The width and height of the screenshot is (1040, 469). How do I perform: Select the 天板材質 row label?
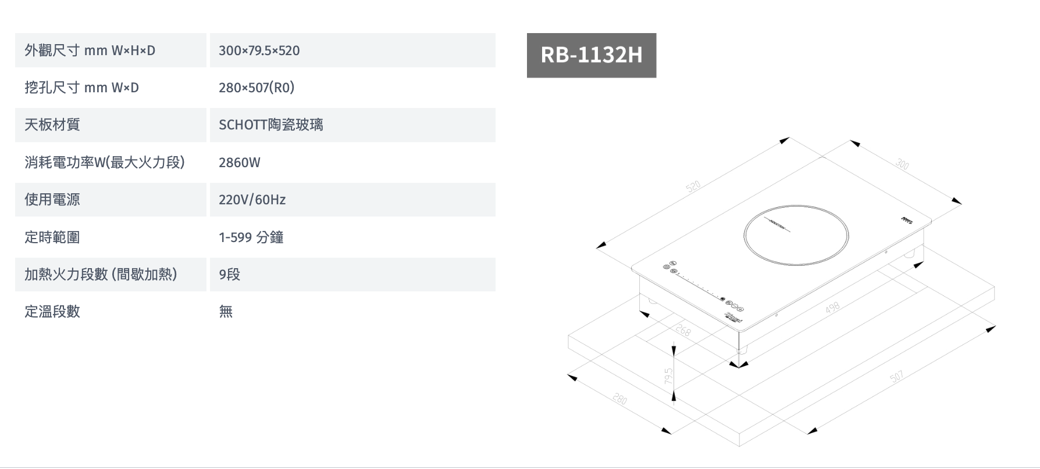pos(52,125)
